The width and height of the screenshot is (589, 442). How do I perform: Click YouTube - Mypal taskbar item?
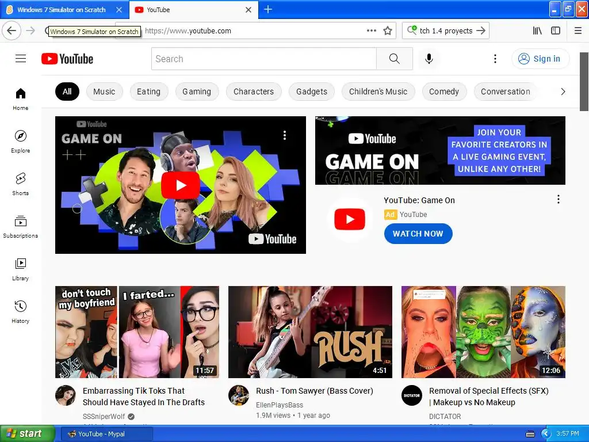(106, 434)
